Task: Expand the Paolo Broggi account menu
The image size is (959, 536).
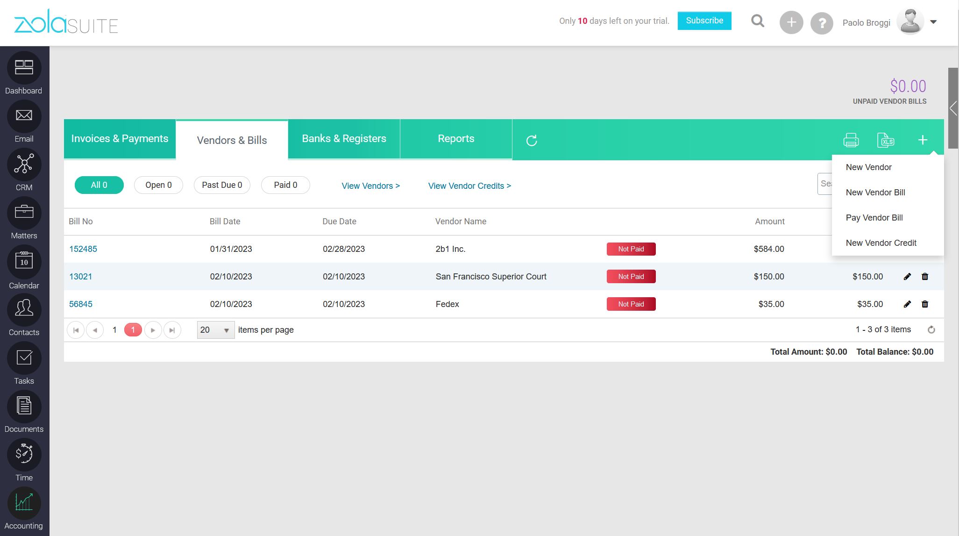Action: pos(933,21)
